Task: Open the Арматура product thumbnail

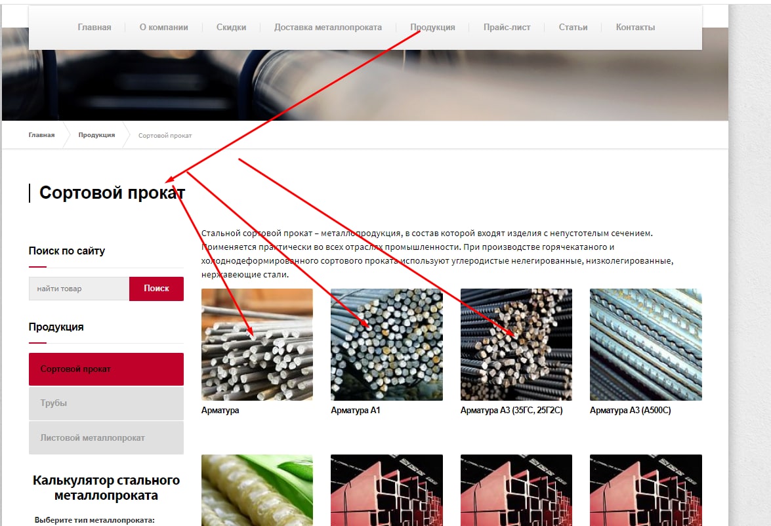Action: tap(257, 344)
